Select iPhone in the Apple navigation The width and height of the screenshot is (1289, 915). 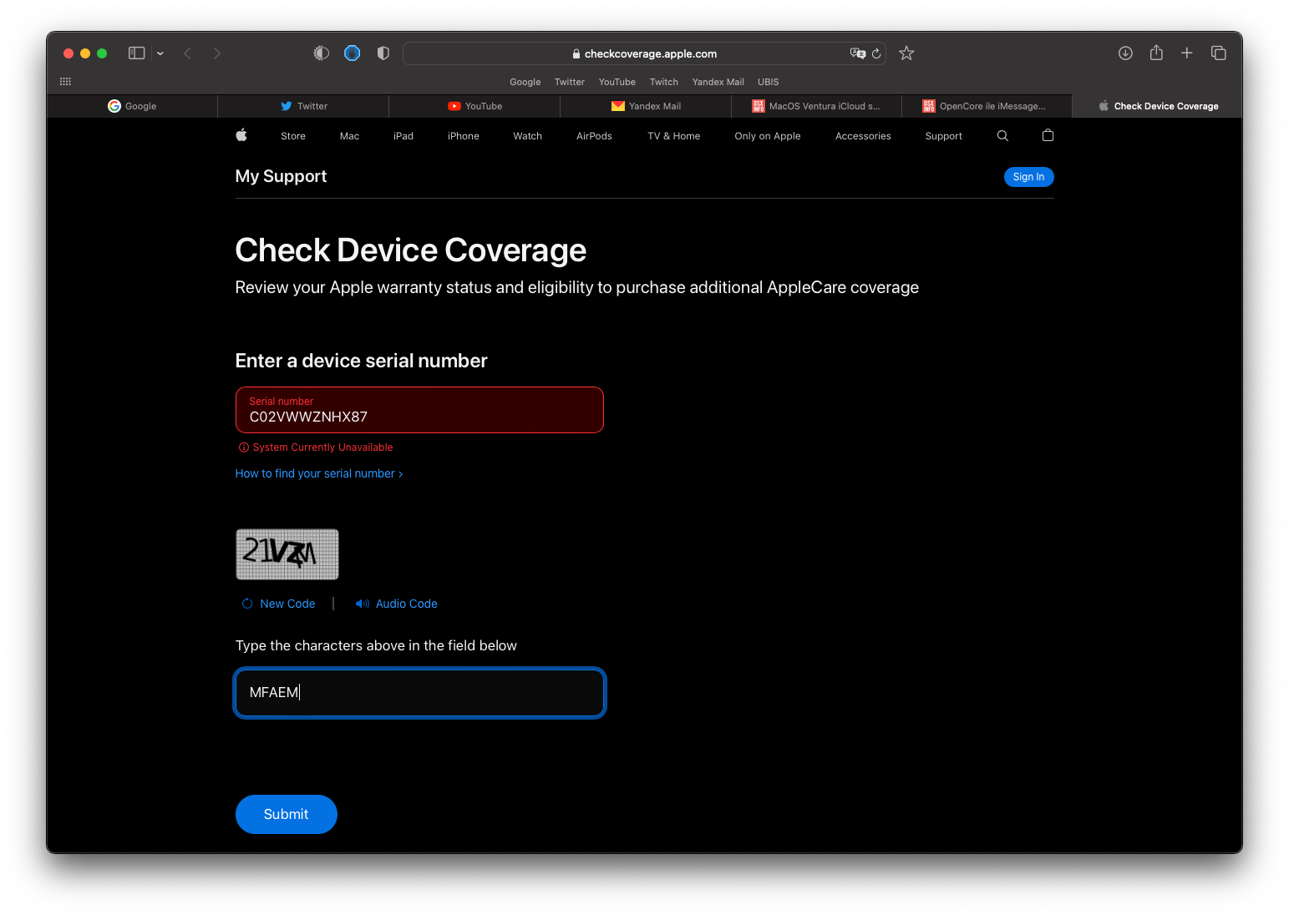tap(463, 136)
